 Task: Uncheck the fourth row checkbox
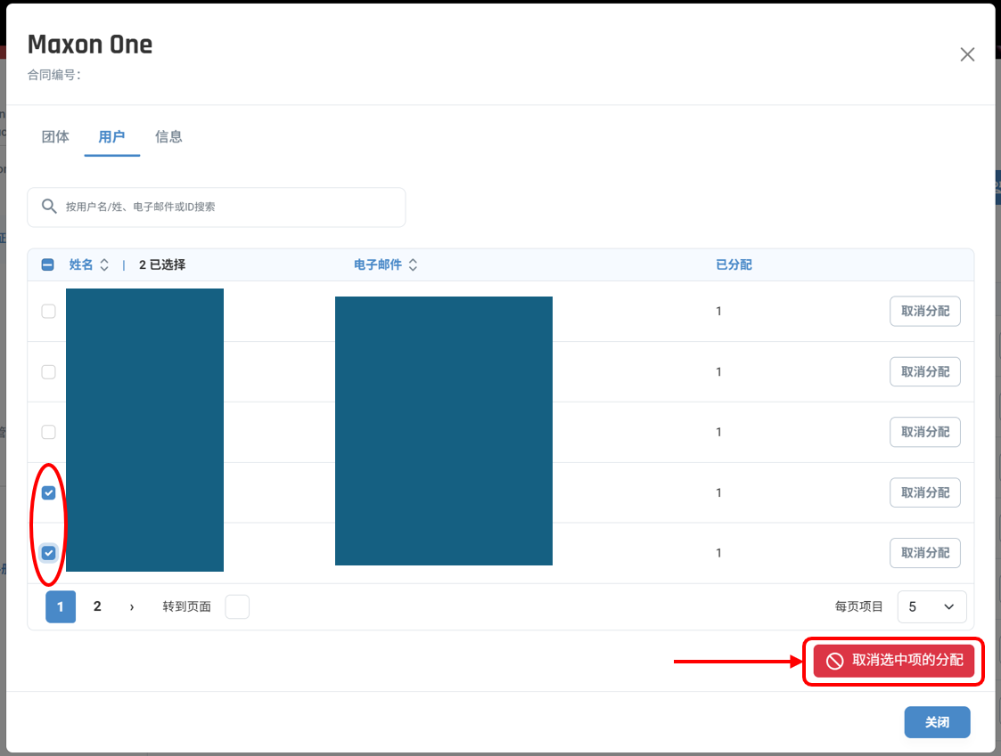48,492
